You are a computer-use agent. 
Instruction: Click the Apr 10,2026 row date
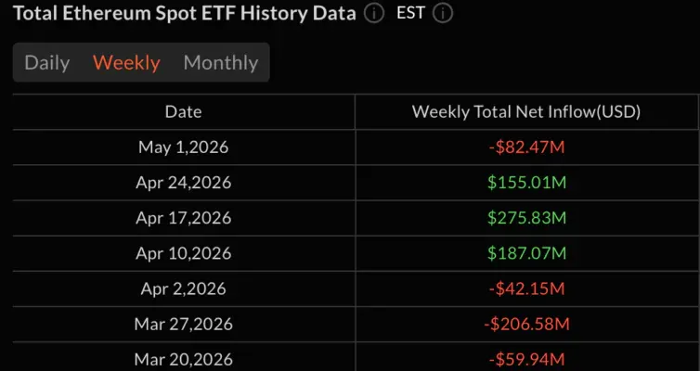pos(184,253)
